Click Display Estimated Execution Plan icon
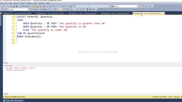The height and width of the screenshot is (102, 182). (x=55, y=9)
